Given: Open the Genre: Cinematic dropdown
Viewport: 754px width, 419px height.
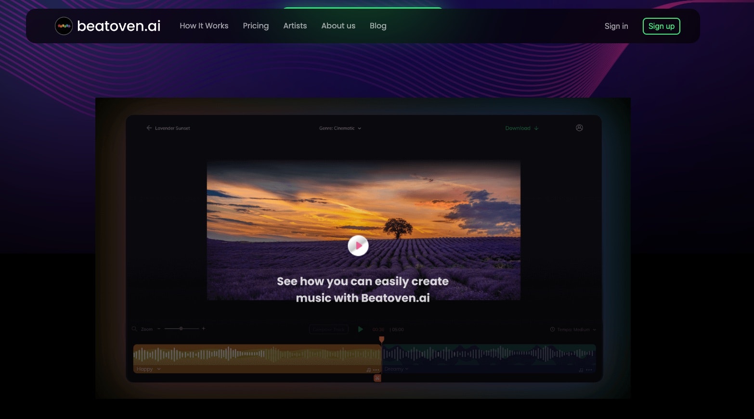Looking at the screenshot, I should tap(340, 128).
